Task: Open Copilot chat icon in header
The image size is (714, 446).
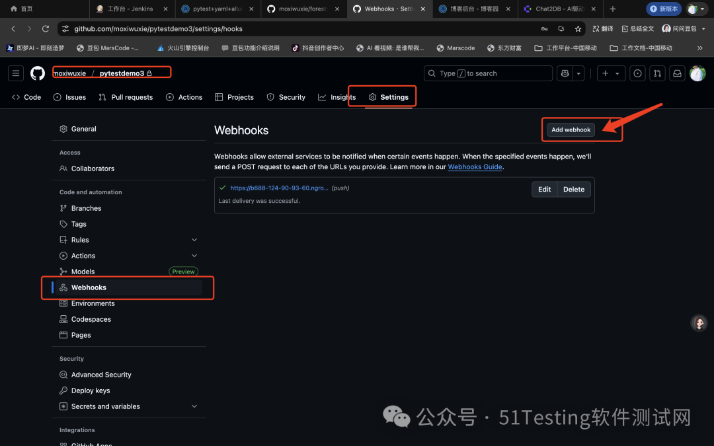Action: (565, 73)
